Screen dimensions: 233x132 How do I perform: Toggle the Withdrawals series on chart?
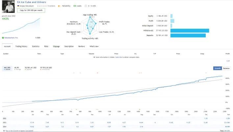pyautogui.click(x=46, y=68)
